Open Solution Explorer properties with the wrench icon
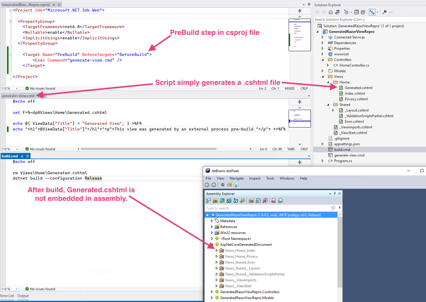 [384, 12]
